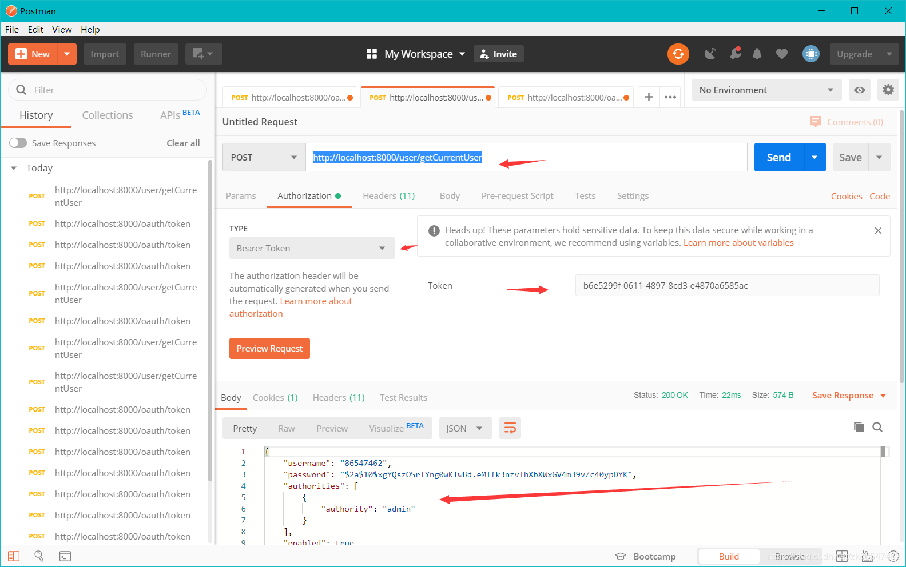Click the history Filter search field

(108, 90)
